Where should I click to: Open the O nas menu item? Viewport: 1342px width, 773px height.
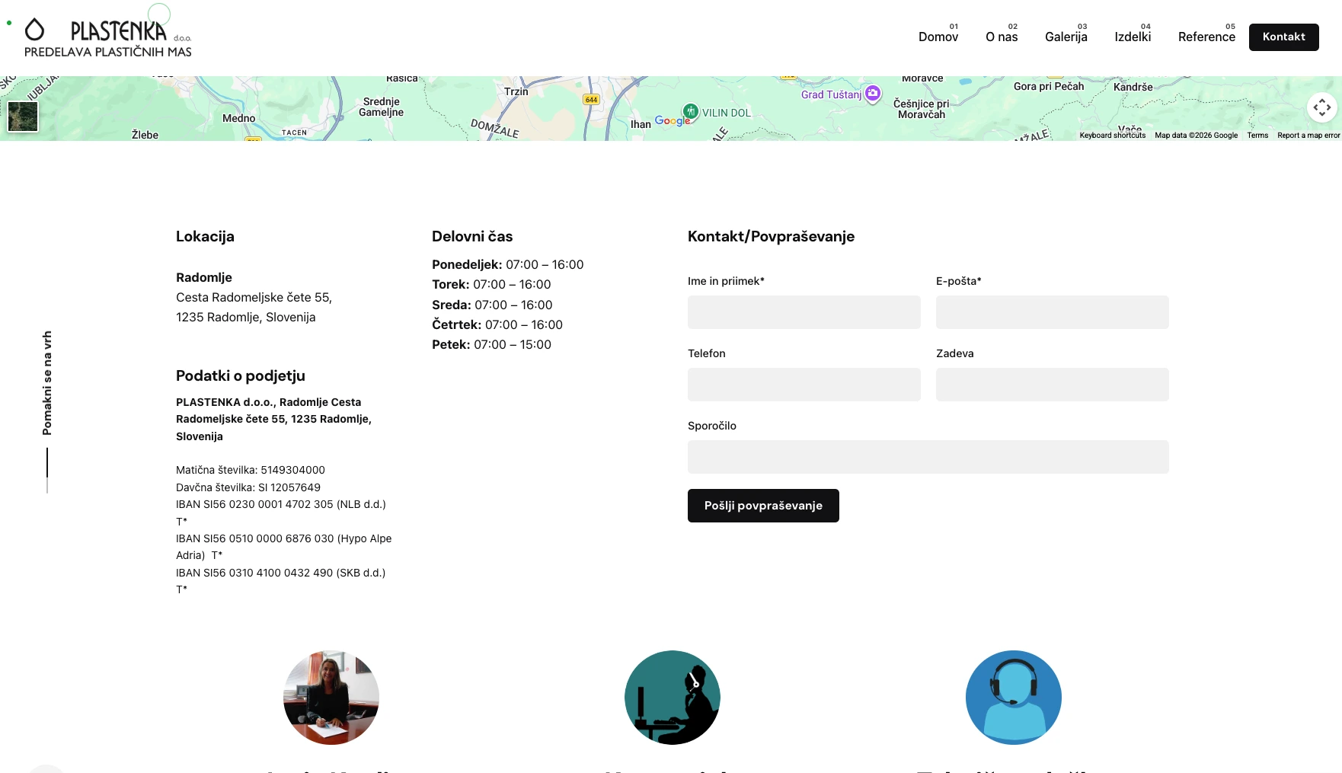pyautogui.click(x=1002, y=37)
